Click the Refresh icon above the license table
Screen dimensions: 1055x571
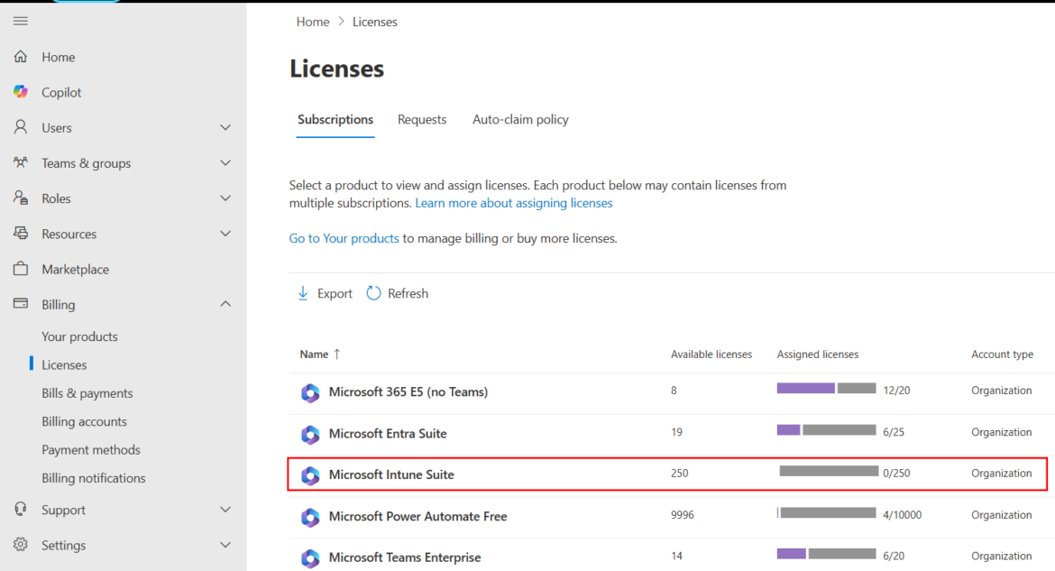(373, 292)
